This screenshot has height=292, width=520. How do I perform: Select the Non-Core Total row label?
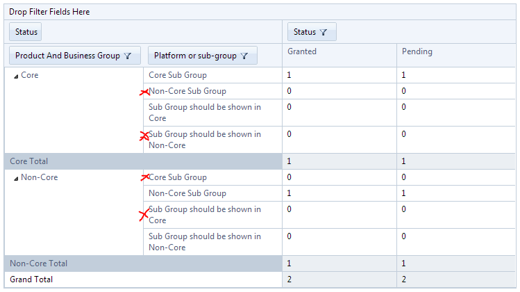coord(39,263)
